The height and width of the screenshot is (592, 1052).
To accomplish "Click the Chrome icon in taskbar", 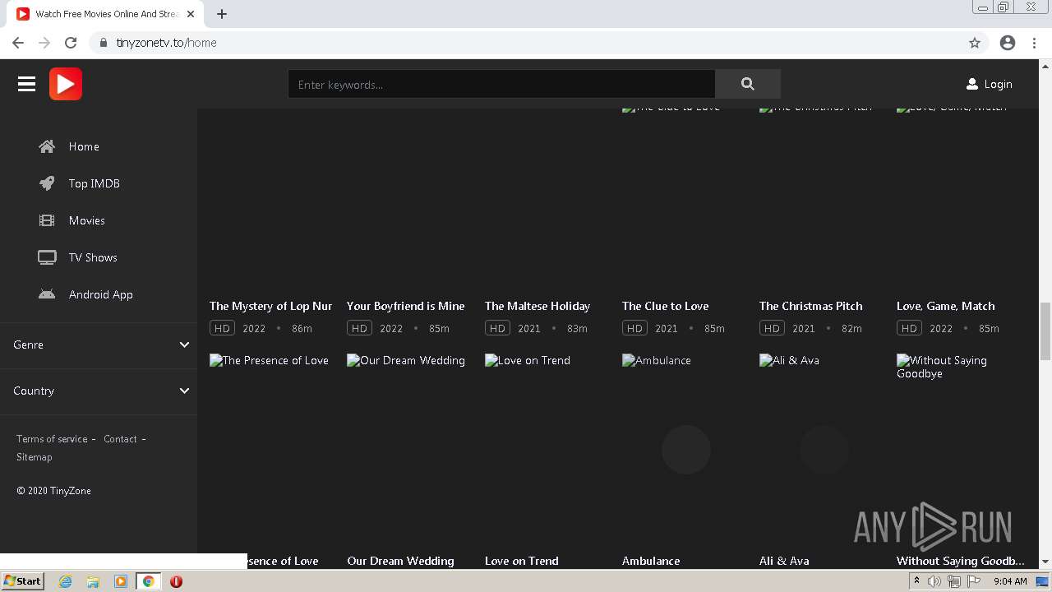I will click(148, 581).
